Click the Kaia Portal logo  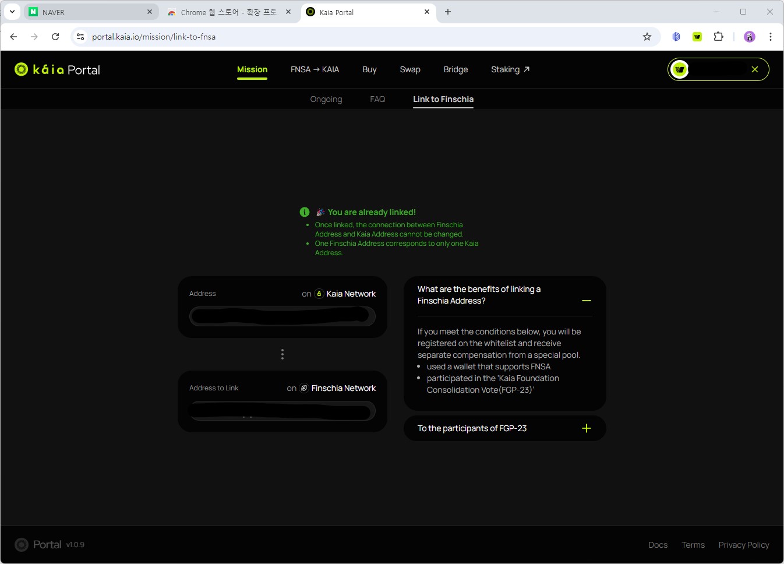click(x=57, y=70)
